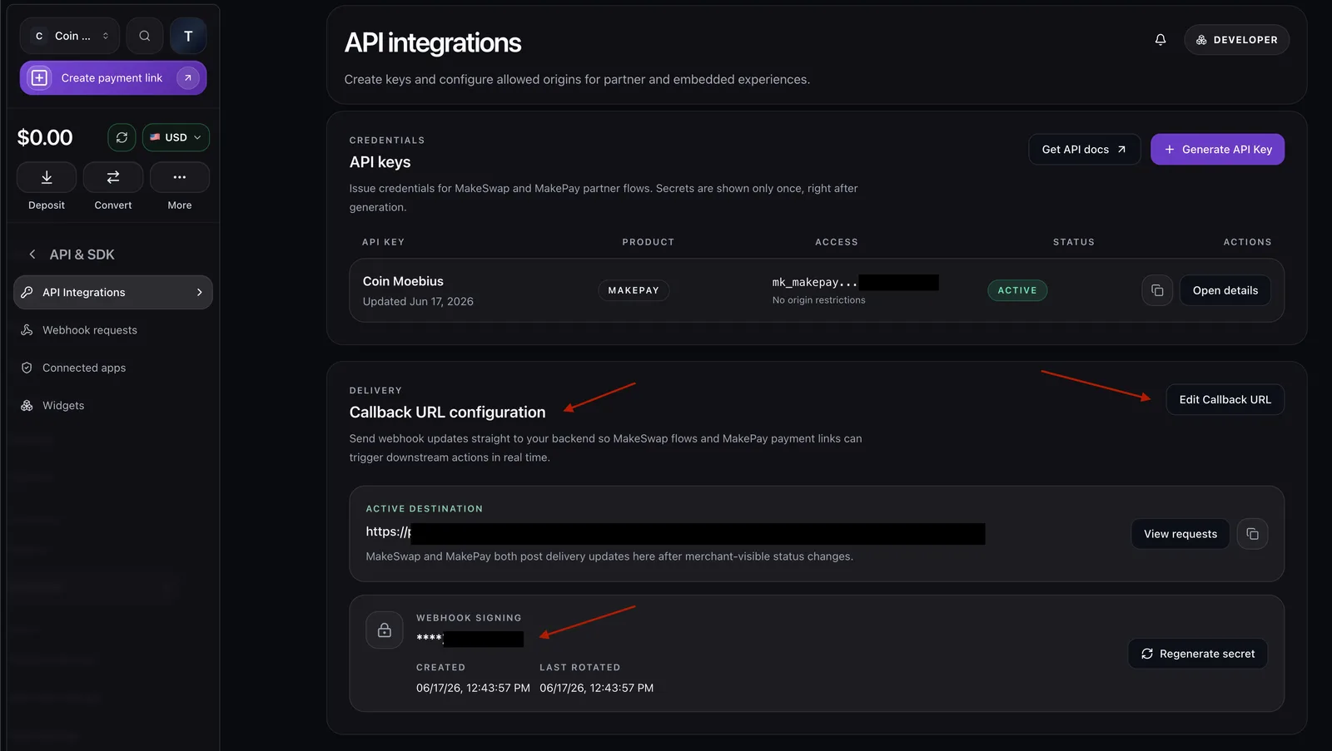Click the Convert arrows icon button
This screenshot has height=751, width=1332.
[x=113, y=177]
